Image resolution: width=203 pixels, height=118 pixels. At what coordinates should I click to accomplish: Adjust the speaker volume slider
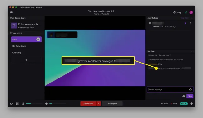58,104
